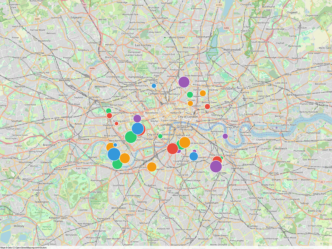Screen dimensions: 332x249
Task: Select the large green bubble near Kensington
Action: tap(131, 137)
